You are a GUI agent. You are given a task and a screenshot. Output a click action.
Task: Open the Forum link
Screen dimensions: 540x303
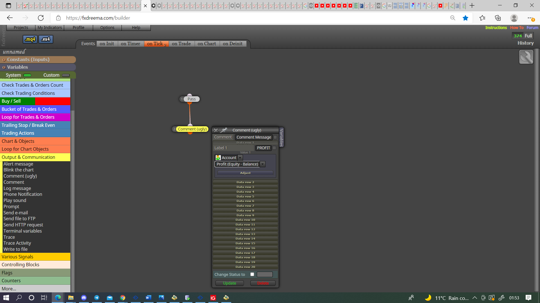pyautogui.click(x=532, y=27)
